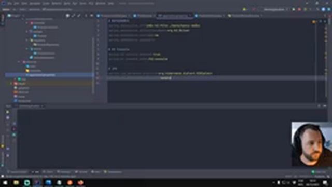The height and width of the screenshot is (187, 332).
Task: Open the Help menu in the menu bar
Action: click(110, 4)
